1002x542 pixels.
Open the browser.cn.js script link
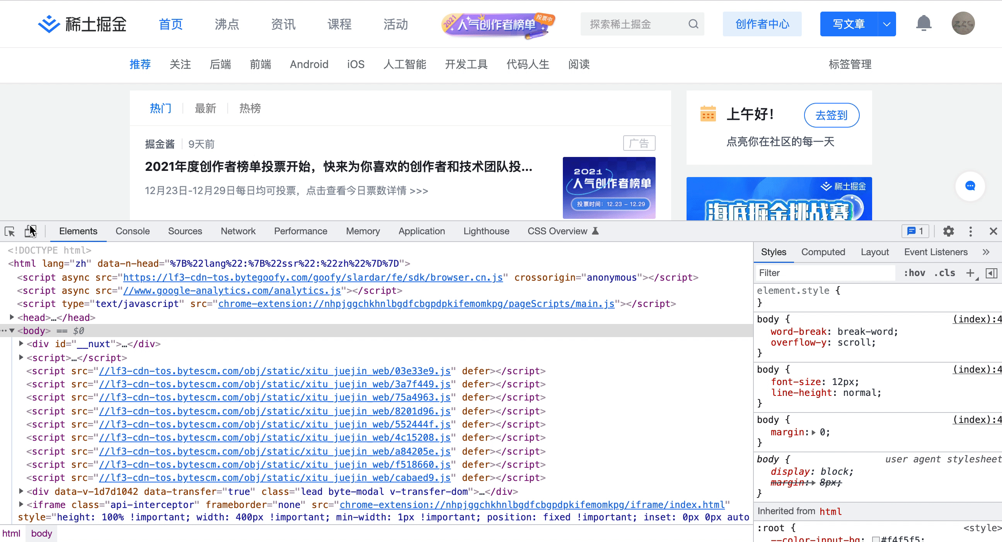[x=311, y=278]
